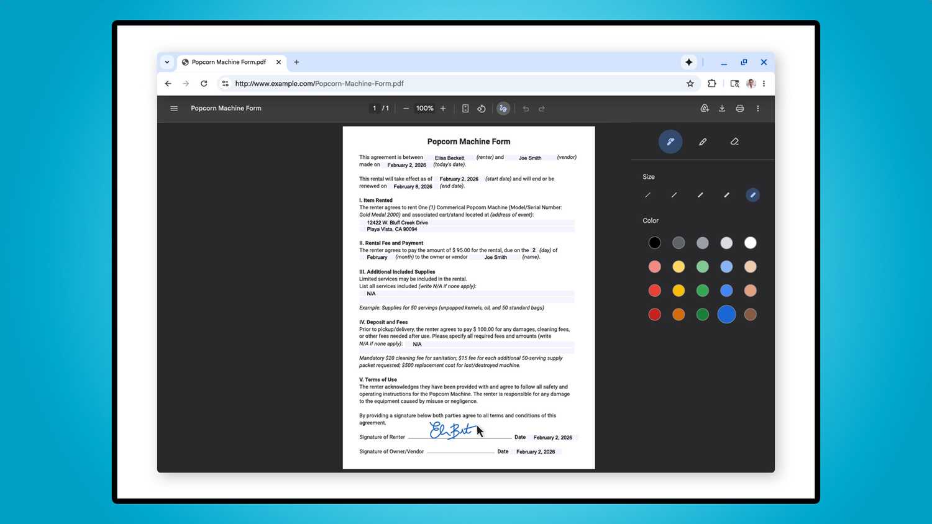Viewport: 932px width, 524px height.
Task: Bookmark the page with the star icon
Action: [690, 83]
